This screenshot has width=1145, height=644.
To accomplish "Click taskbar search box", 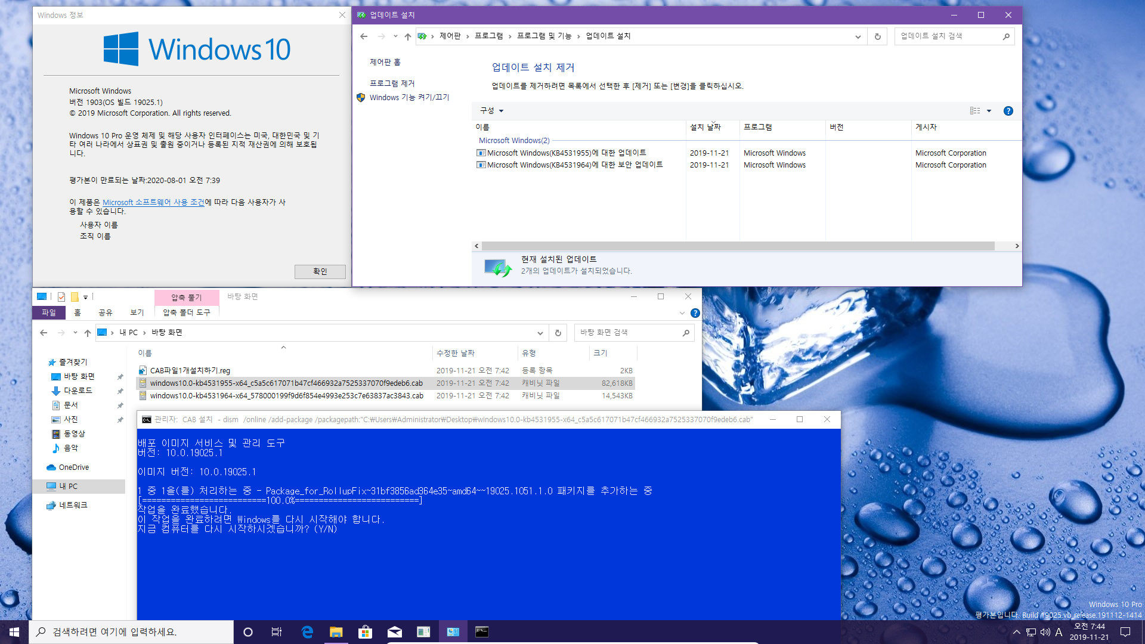I will pyautogui.click(x=131, y=632).
